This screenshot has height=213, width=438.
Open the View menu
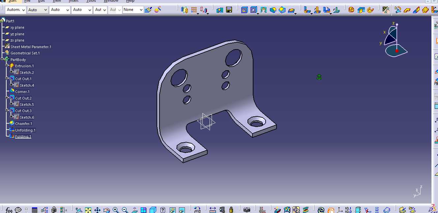click(x=57, y=1)
